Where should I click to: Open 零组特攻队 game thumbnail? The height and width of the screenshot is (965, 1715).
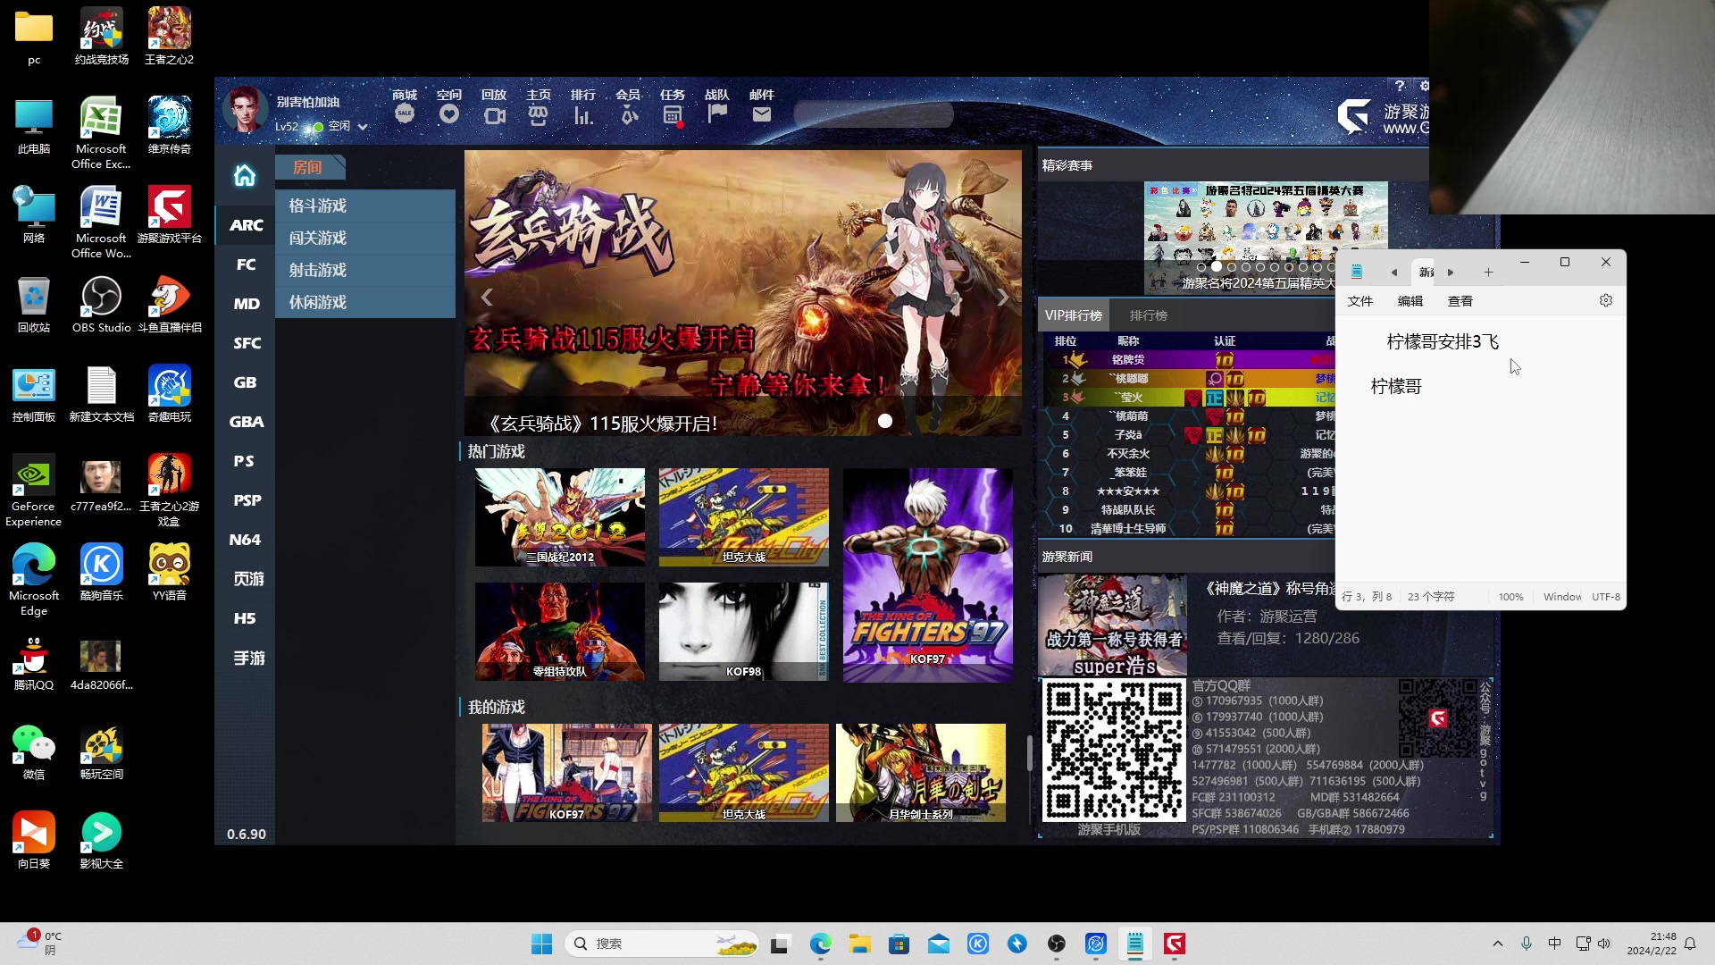(x=560, y=632)
